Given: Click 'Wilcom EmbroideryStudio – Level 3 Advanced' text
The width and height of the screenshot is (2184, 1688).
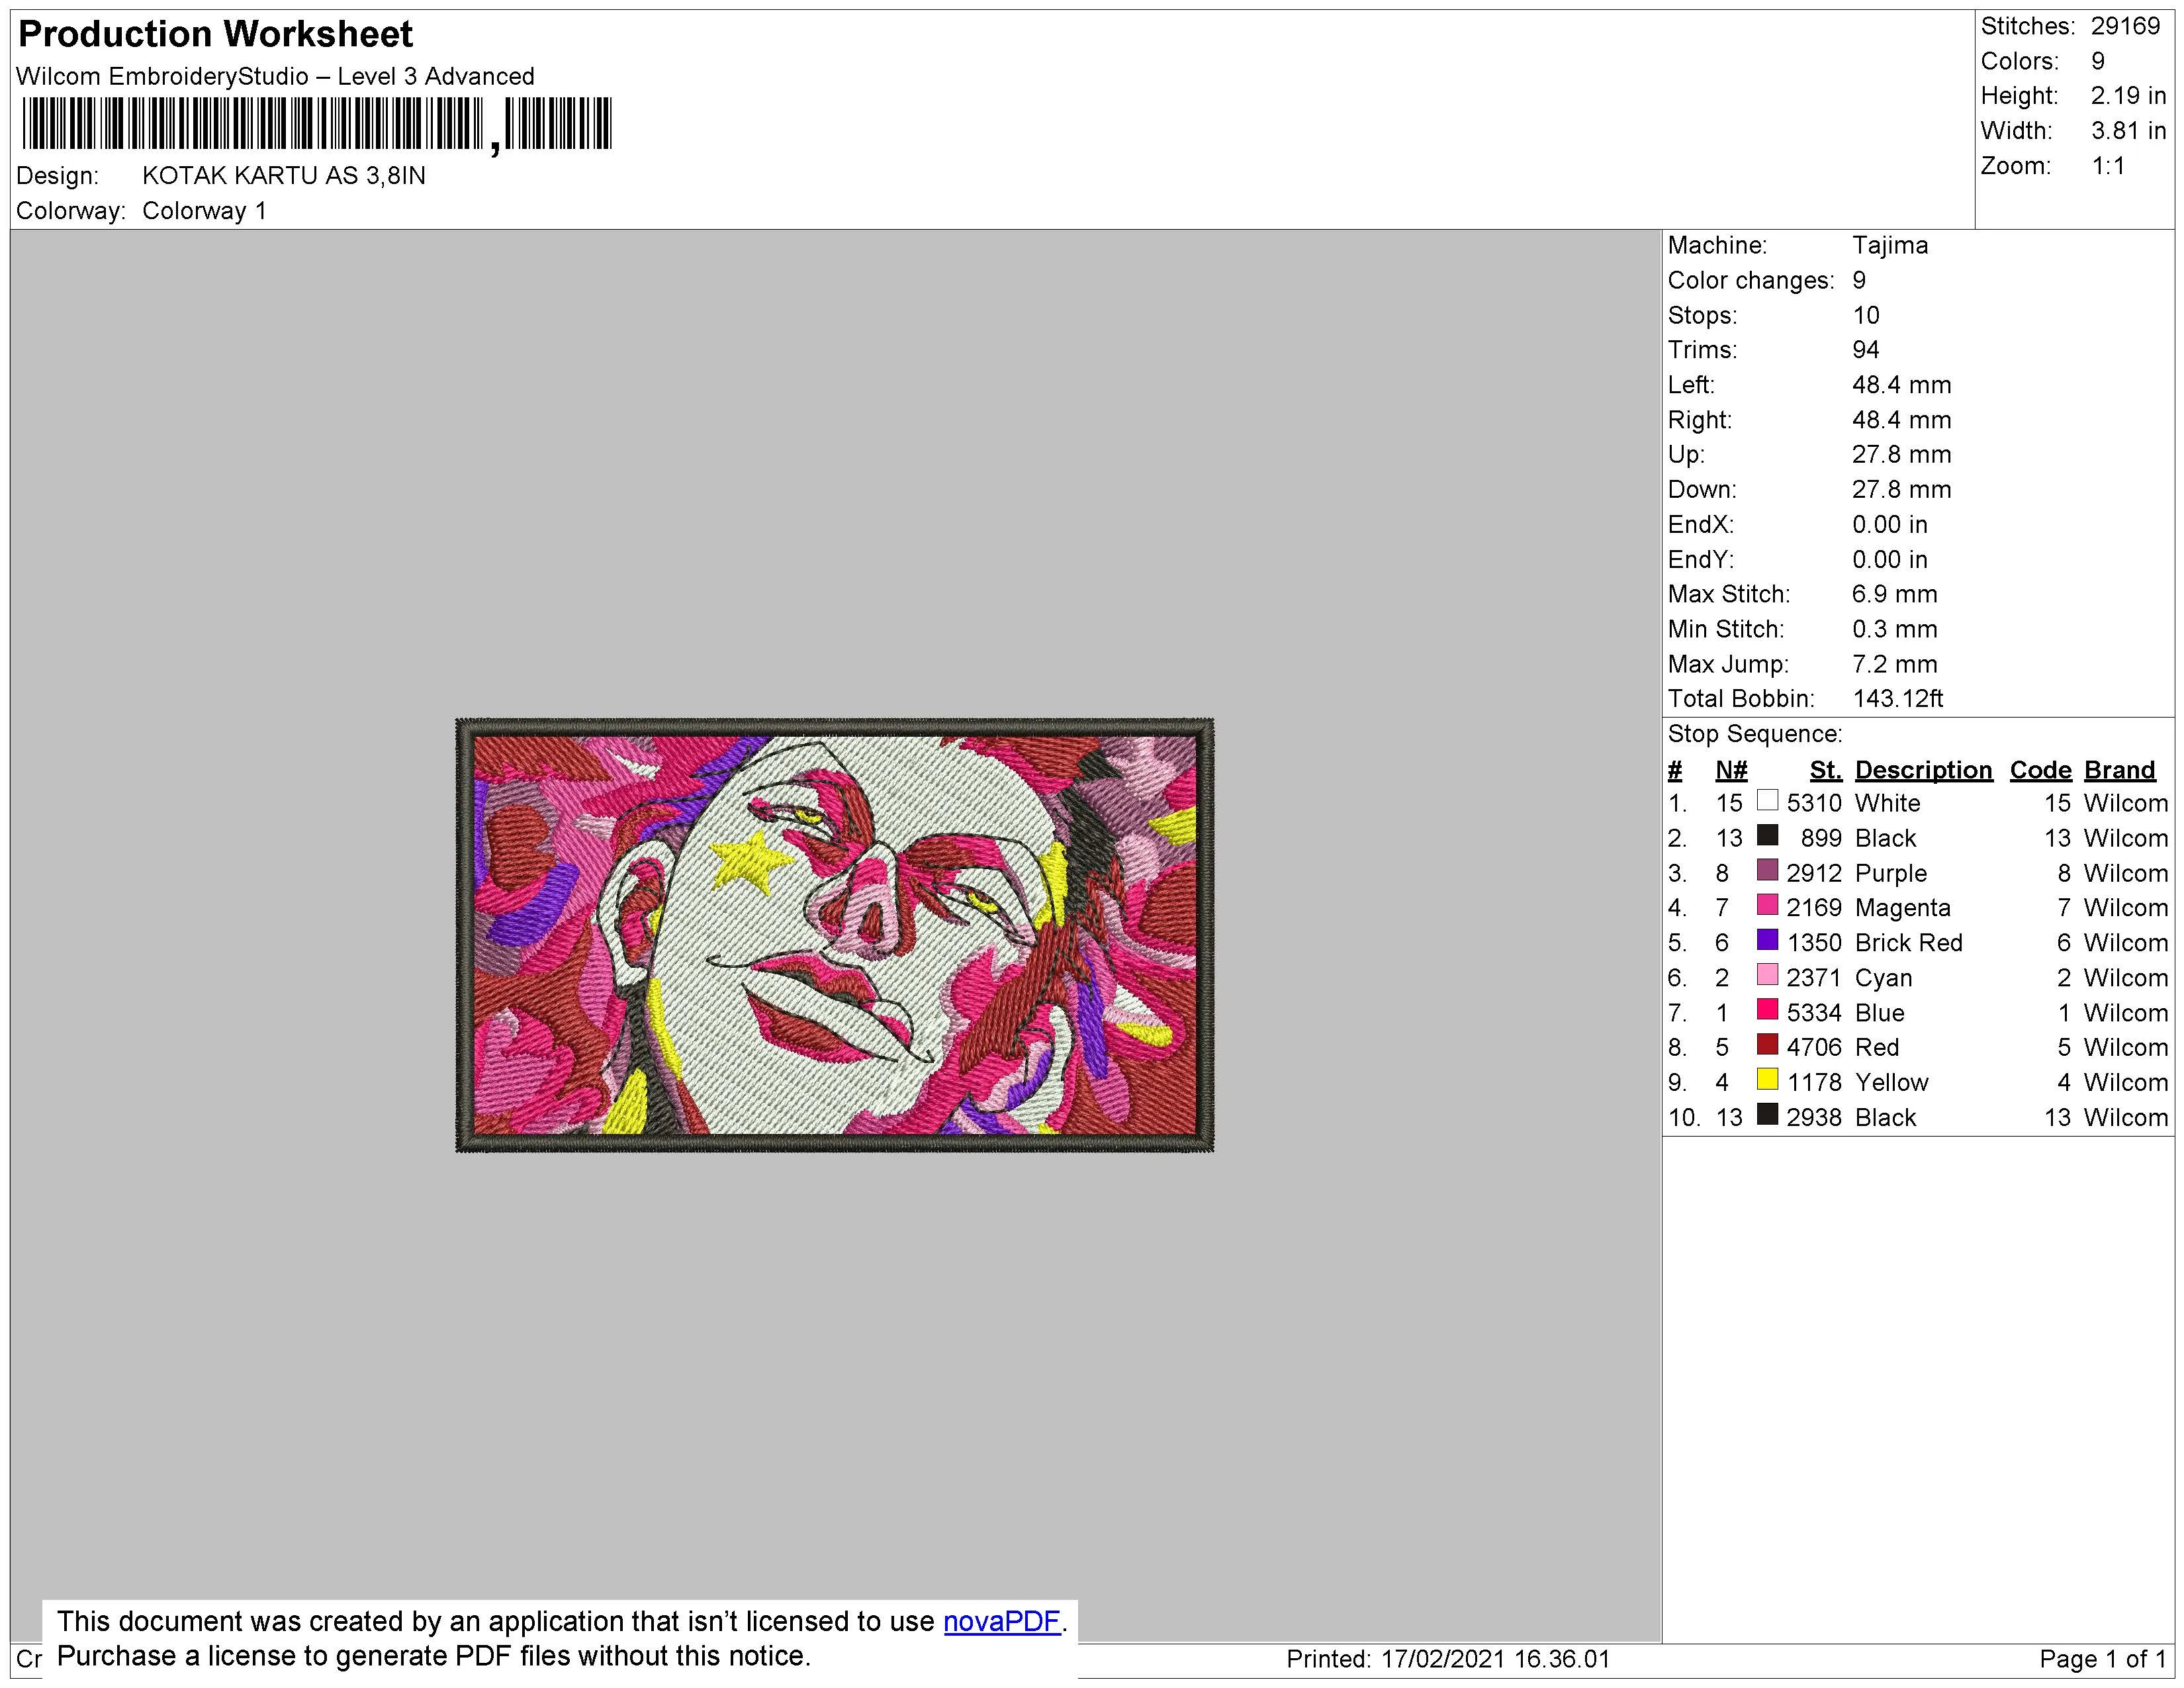Looking at the screenshot, I should (275, 77).
